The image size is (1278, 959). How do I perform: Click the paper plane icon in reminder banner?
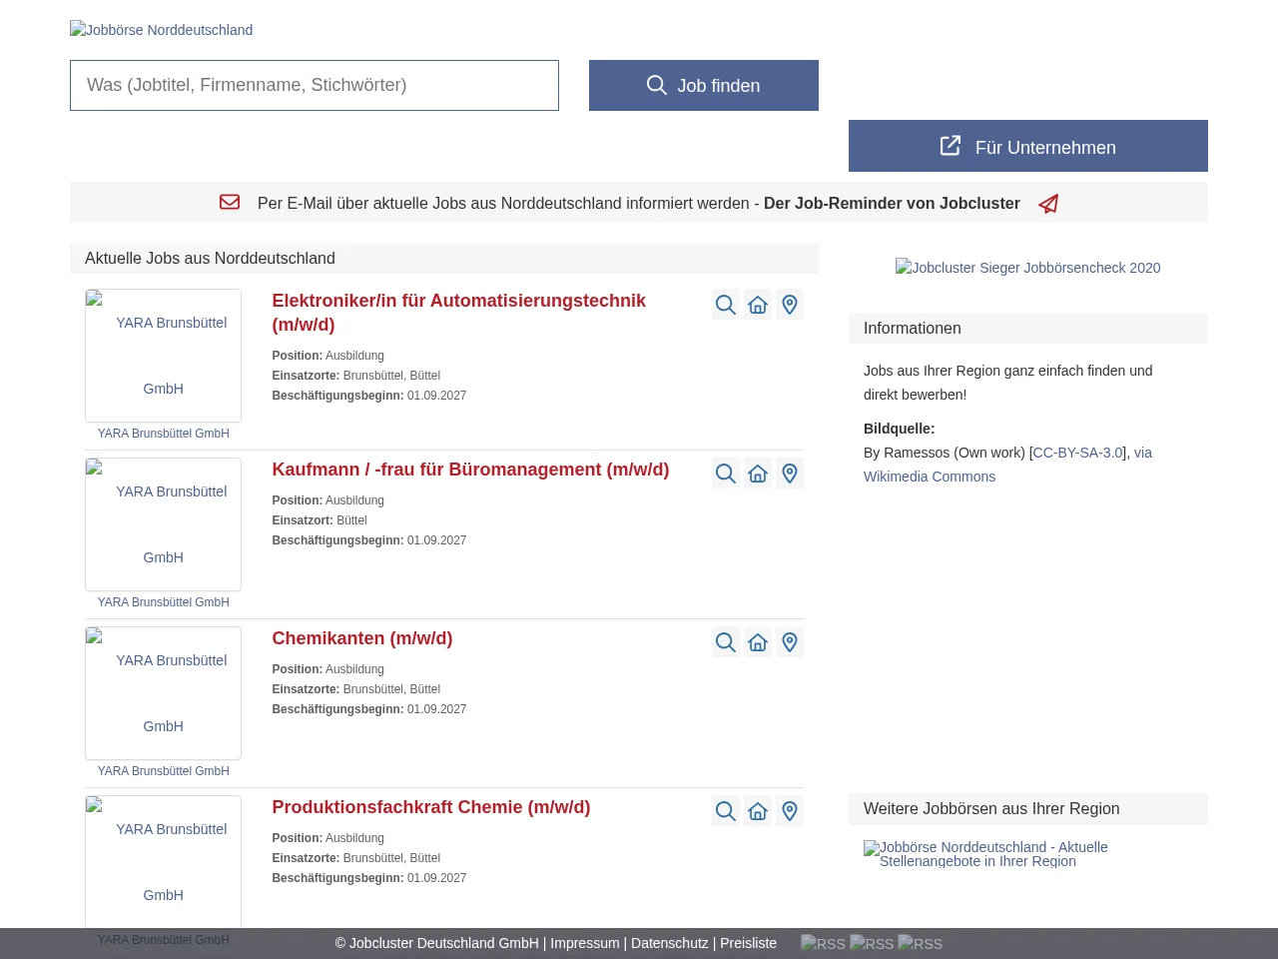(1048, 204)
